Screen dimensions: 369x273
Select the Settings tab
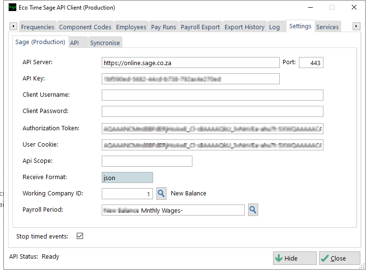click(x=300, y=26)
